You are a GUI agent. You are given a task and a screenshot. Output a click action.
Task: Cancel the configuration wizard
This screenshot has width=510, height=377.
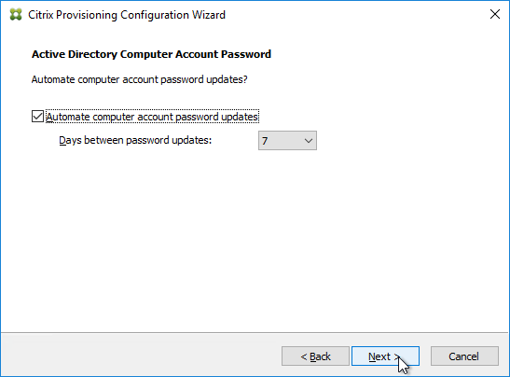point(464,356)
